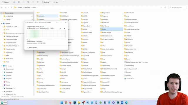Click the Menos detalles toggle in the dialog

[x=32, y=48]
